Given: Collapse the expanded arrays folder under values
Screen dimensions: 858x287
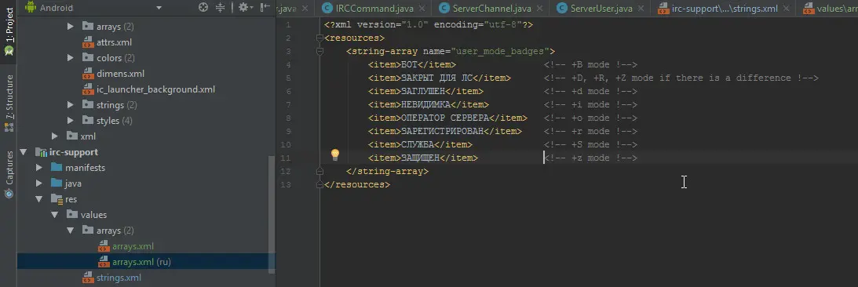Looking at the screenshot, I should pos(70,230).
